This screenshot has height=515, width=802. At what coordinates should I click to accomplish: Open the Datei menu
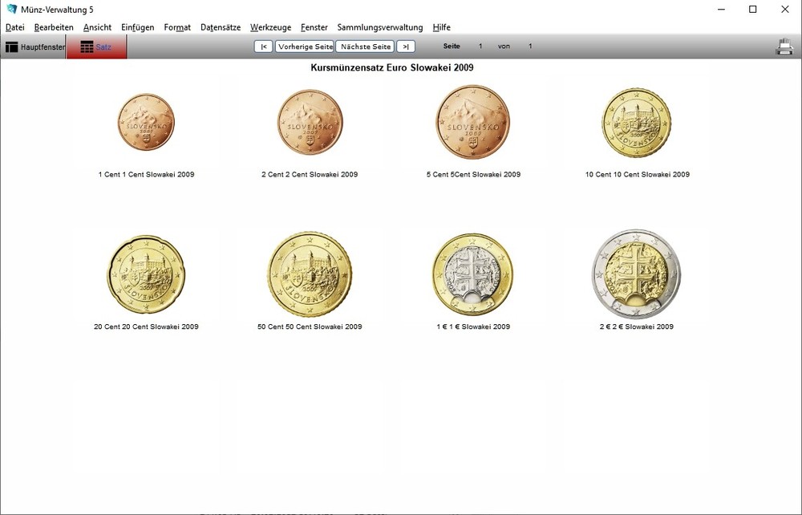14,26
